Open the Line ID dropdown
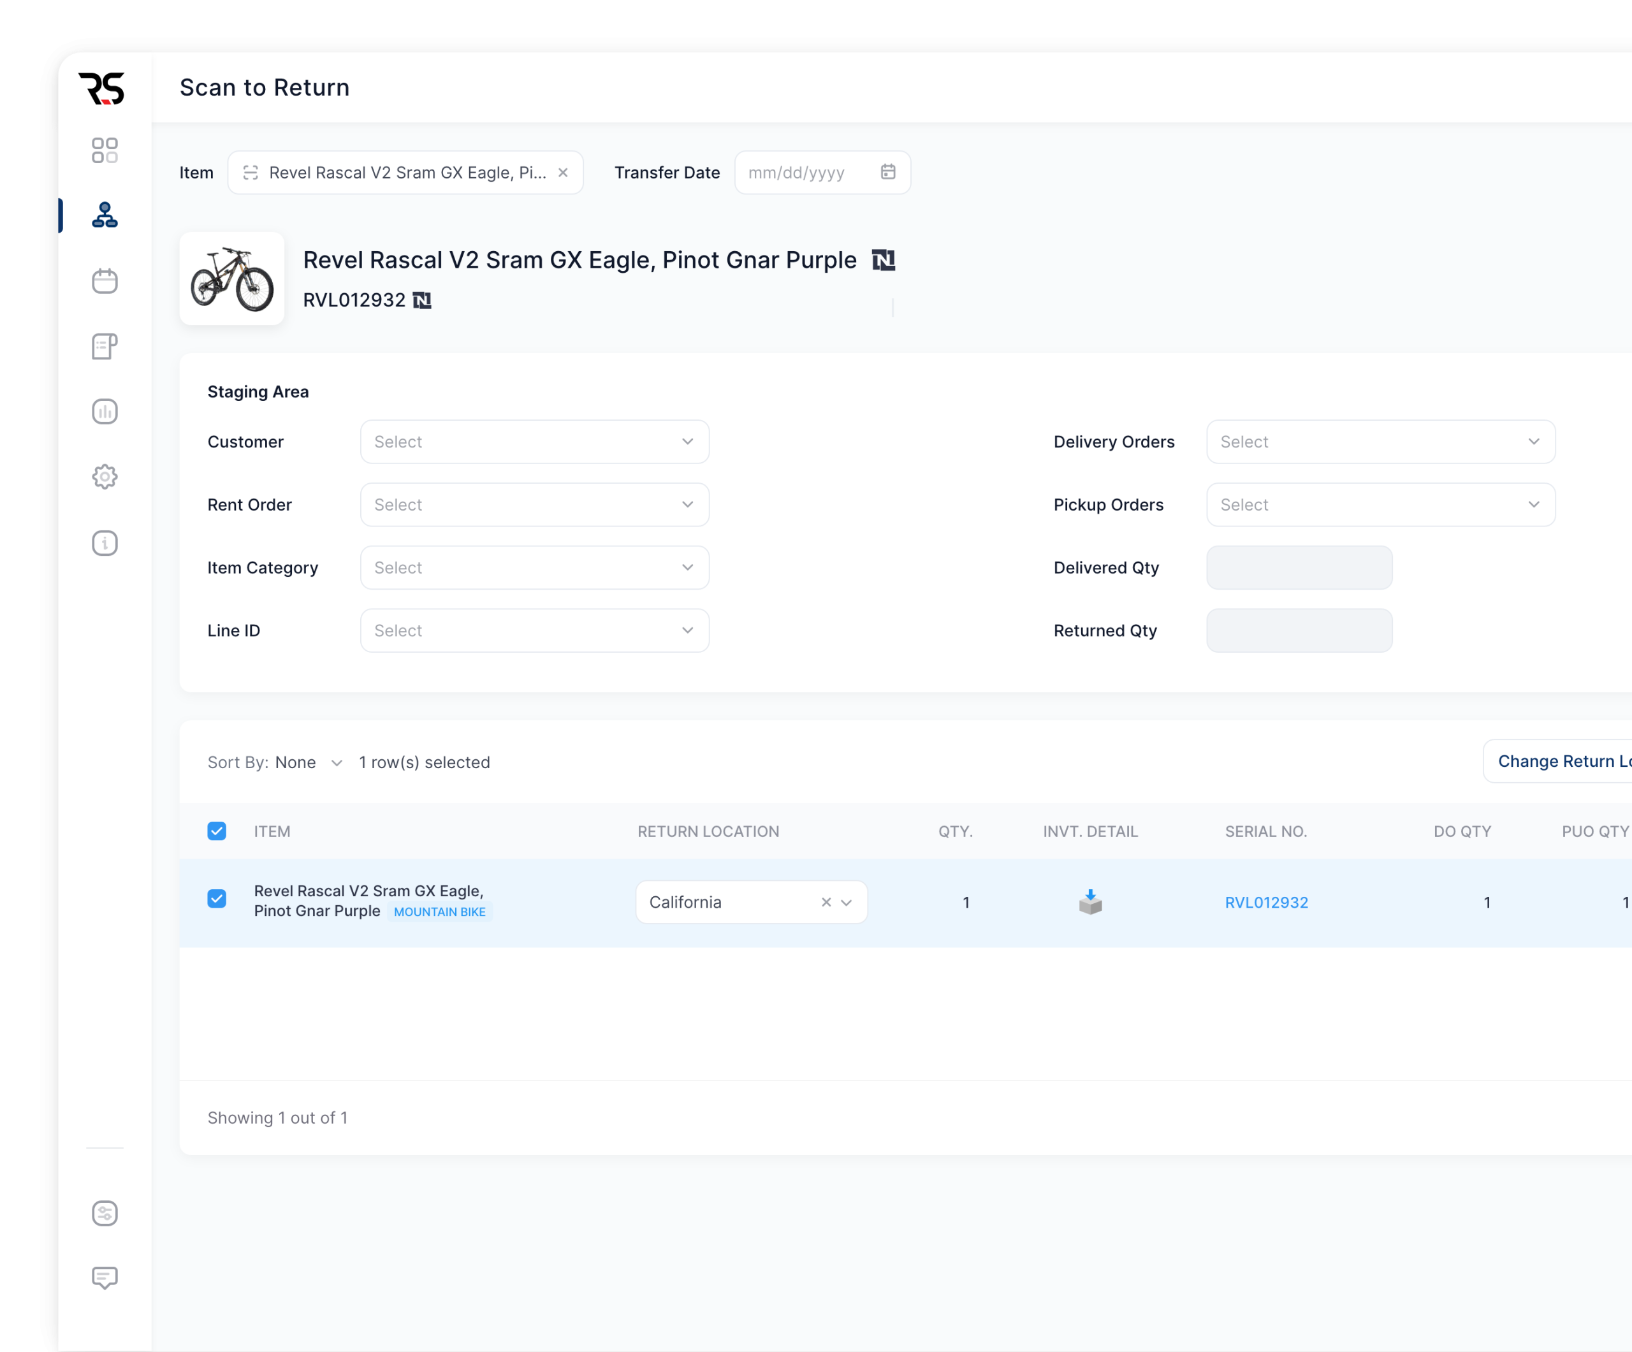The height and width of the screenshot is (1352, 1632). tap(535, 630)
